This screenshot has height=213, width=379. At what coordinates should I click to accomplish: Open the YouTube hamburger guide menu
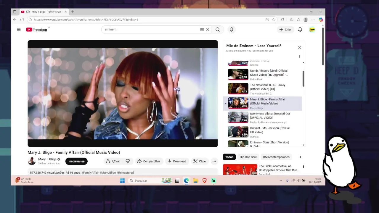tap(19, 30)
